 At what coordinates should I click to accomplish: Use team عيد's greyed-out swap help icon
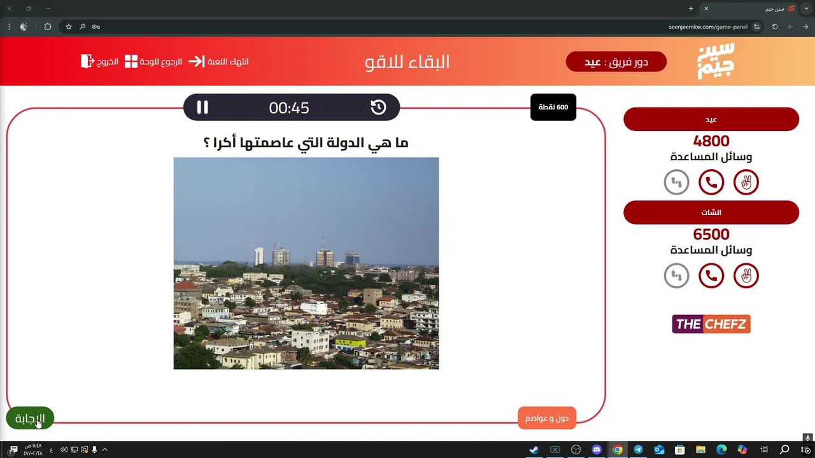pos(676,183)
